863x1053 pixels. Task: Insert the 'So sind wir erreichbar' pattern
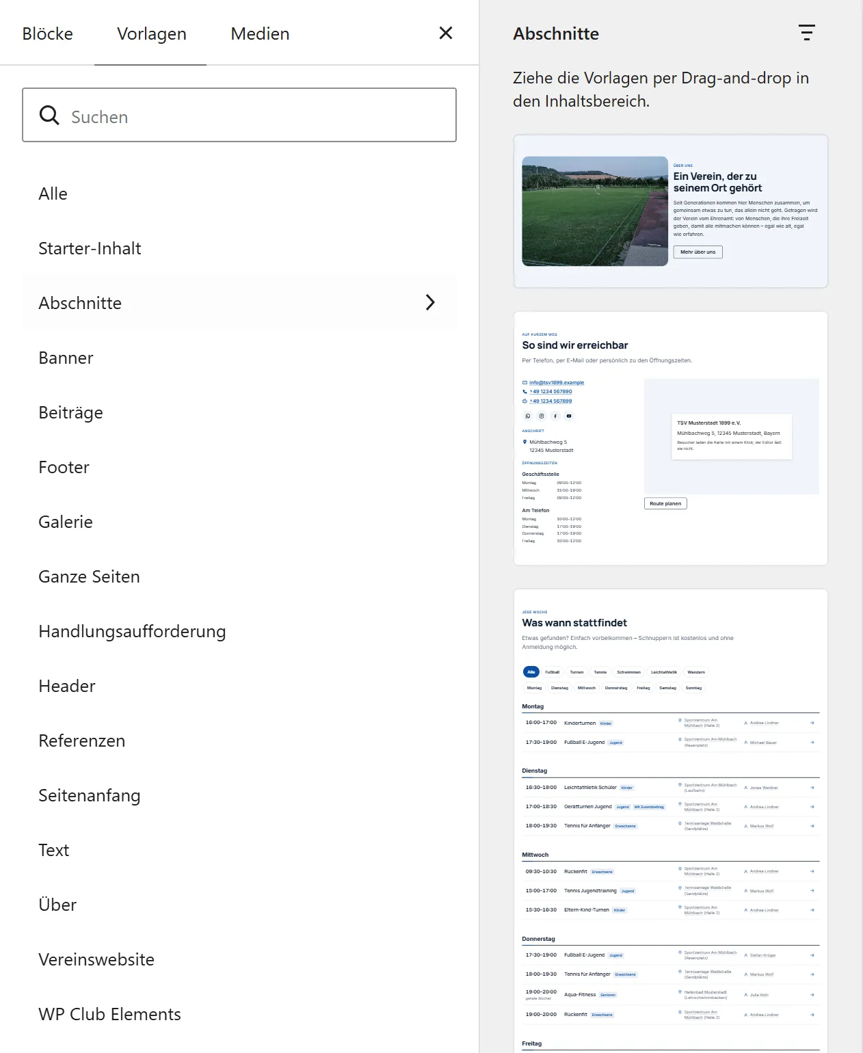point(671,438)
